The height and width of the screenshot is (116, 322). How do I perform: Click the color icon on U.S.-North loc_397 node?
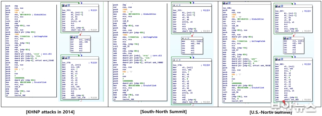click(x=276, y=6)
